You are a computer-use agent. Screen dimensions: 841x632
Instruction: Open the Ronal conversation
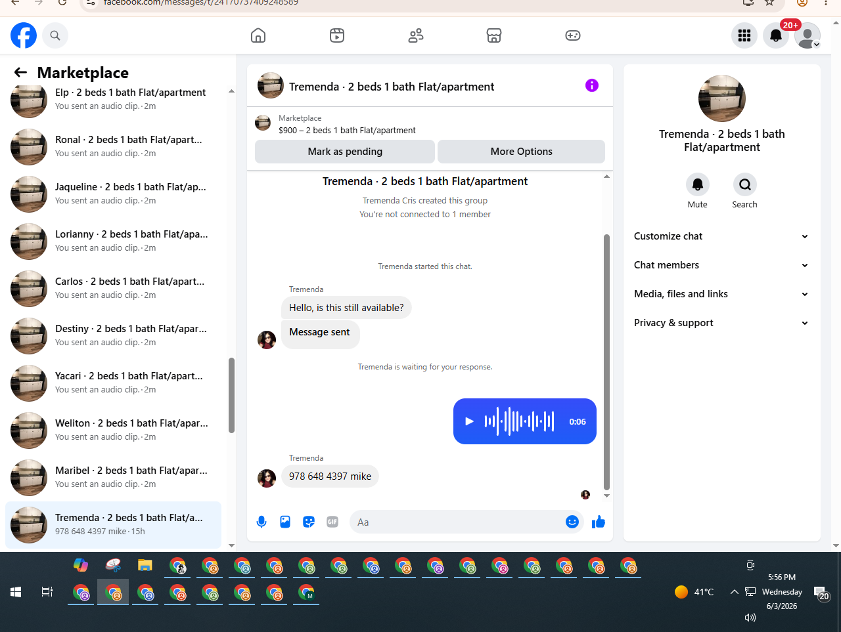[113, 147]
